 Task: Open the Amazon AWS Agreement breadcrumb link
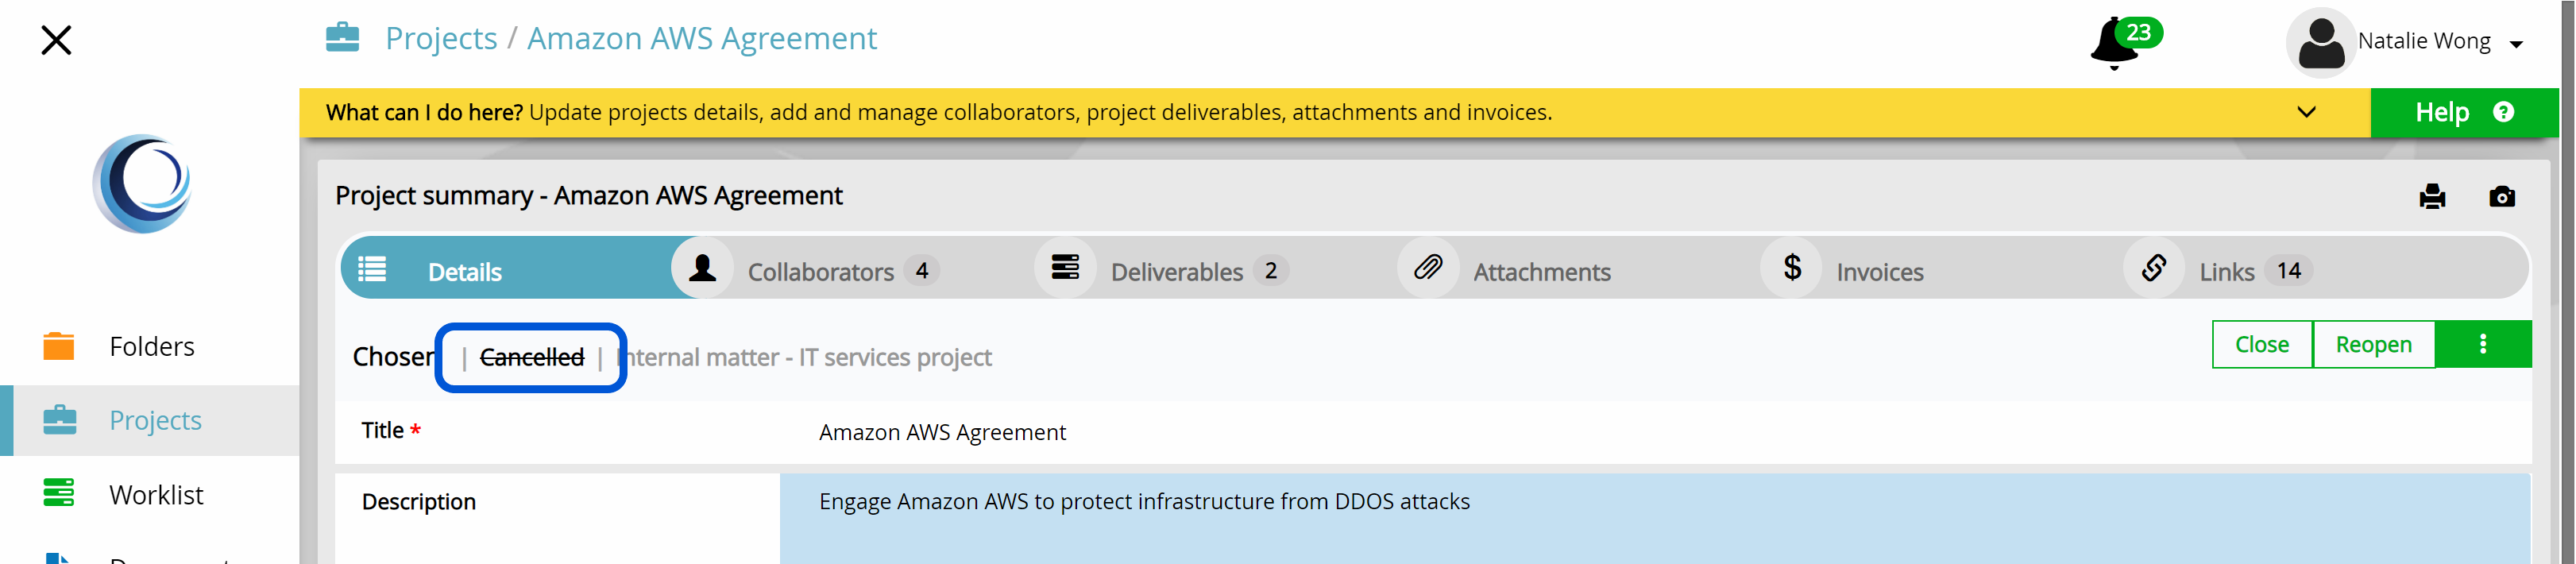tap(701, 38)
